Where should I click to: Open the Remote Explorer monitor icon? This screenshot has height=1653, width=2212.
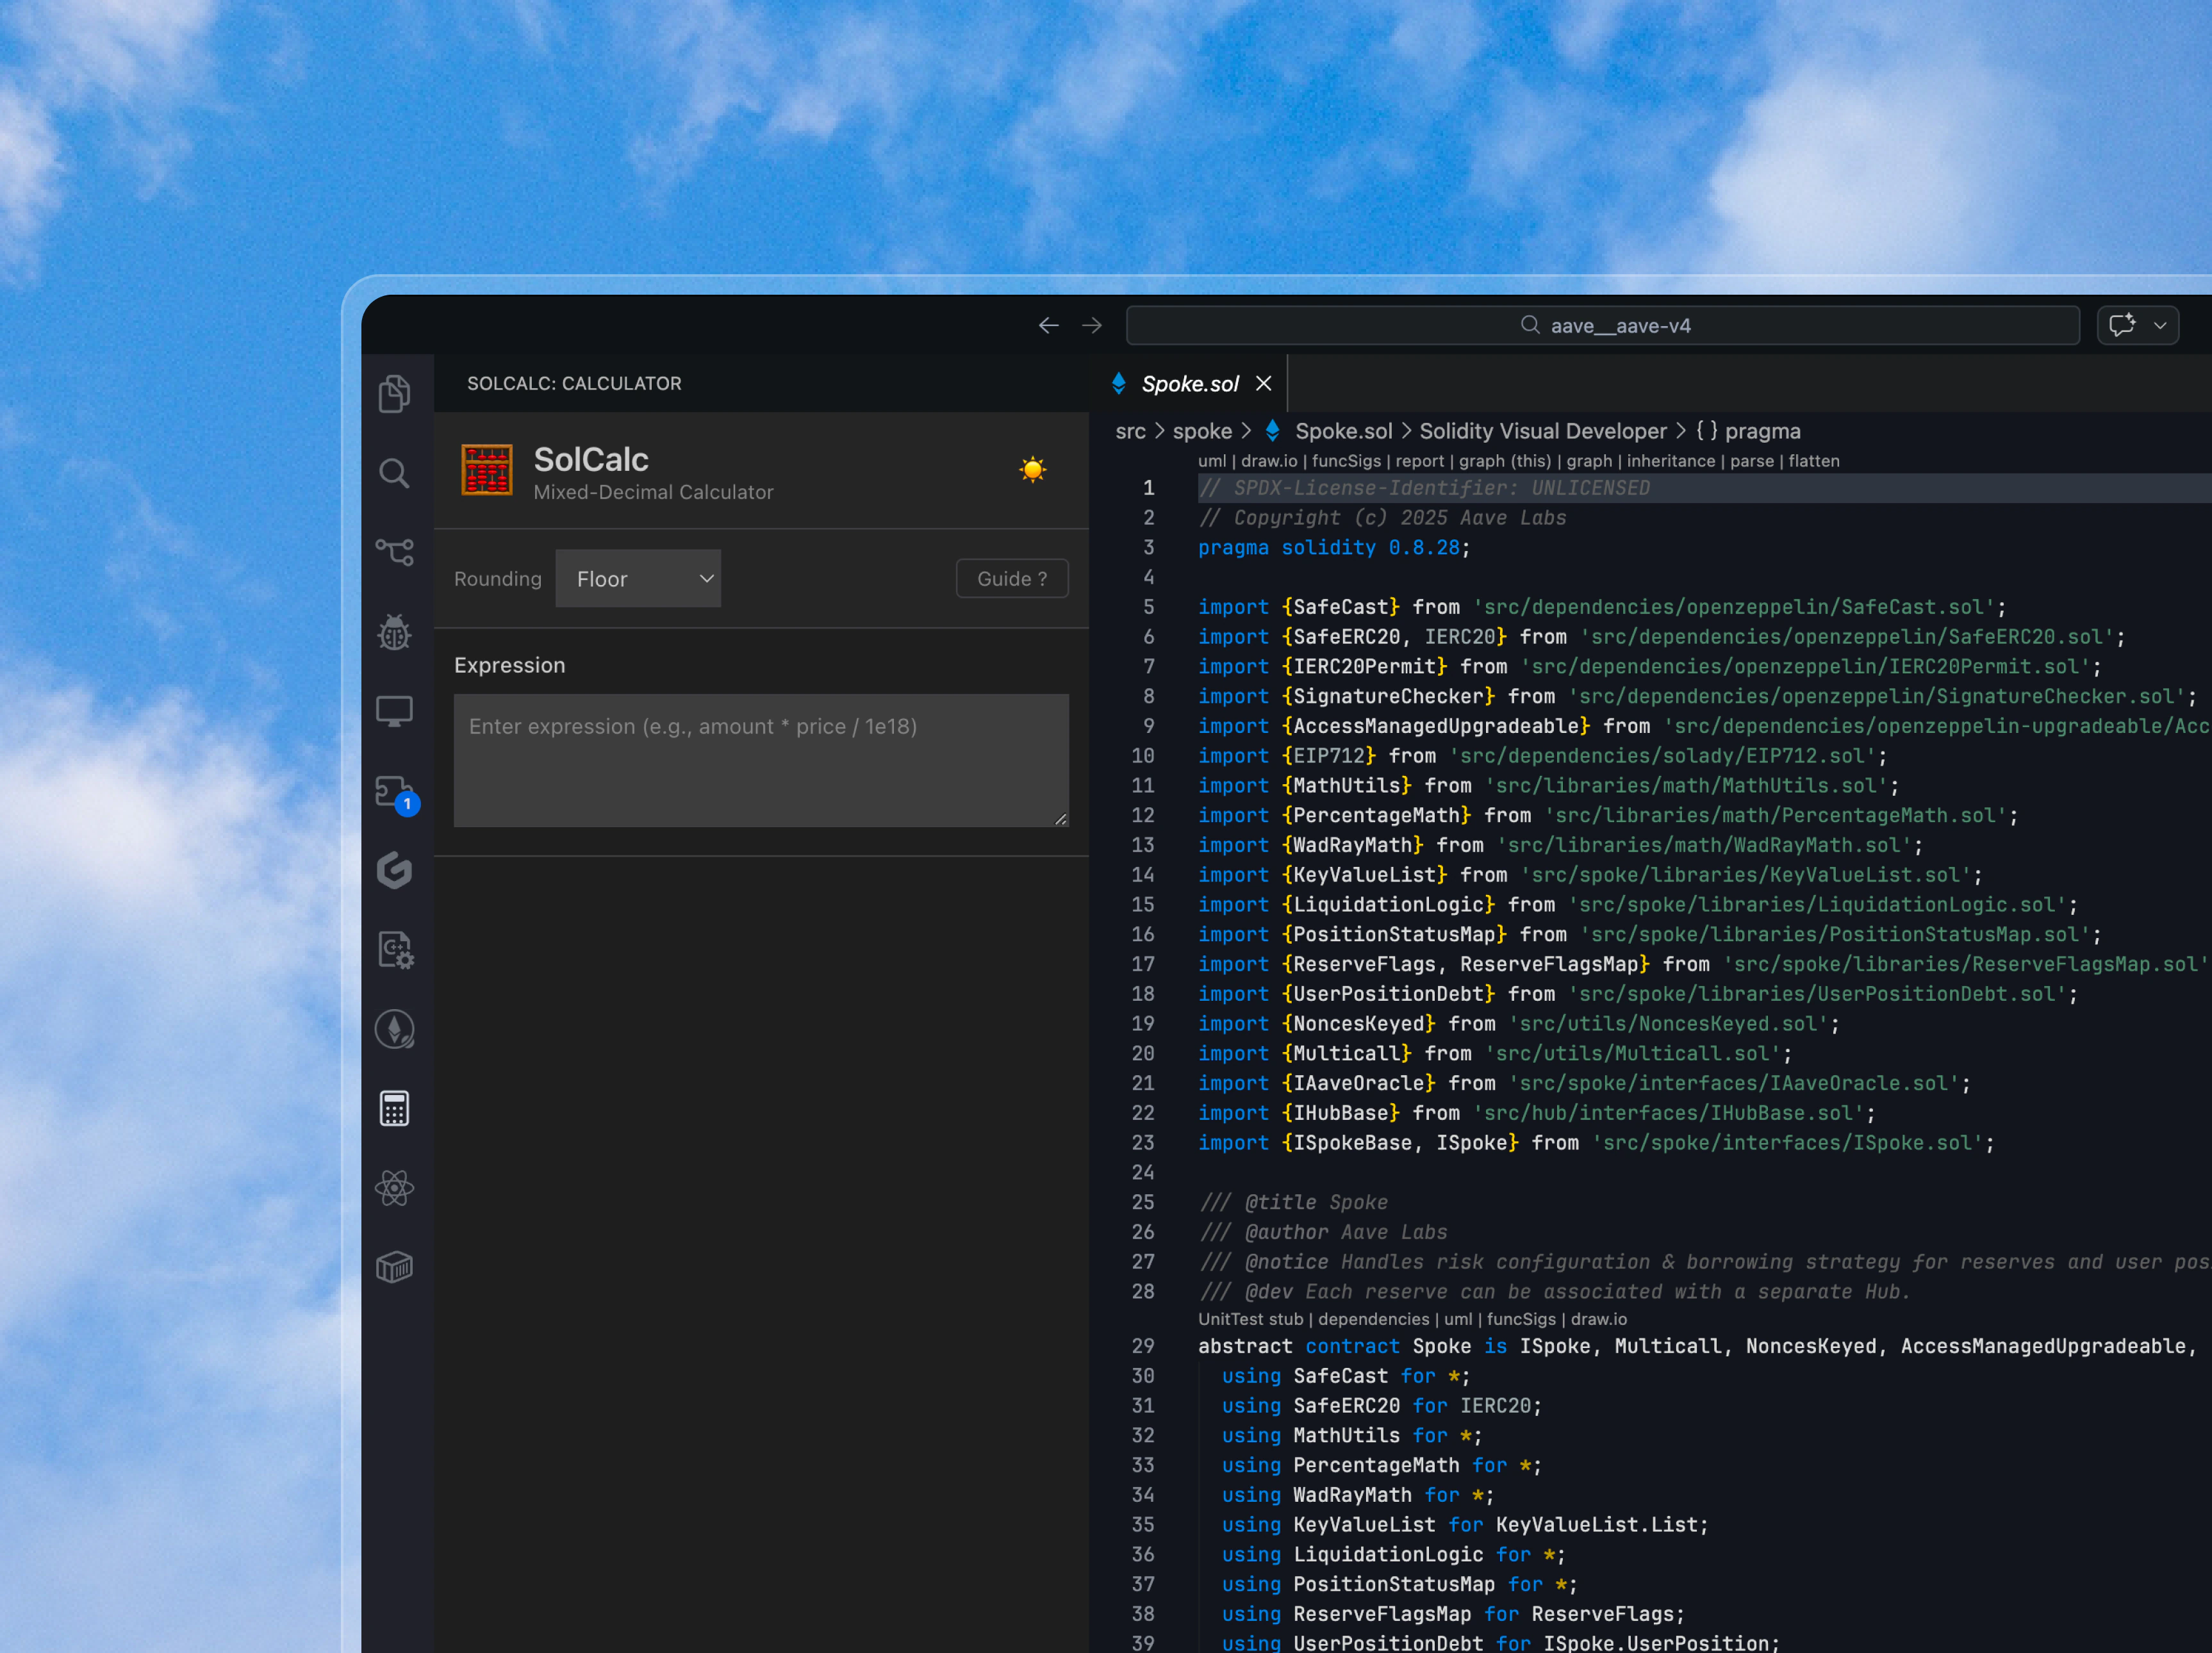pos(394,711)
